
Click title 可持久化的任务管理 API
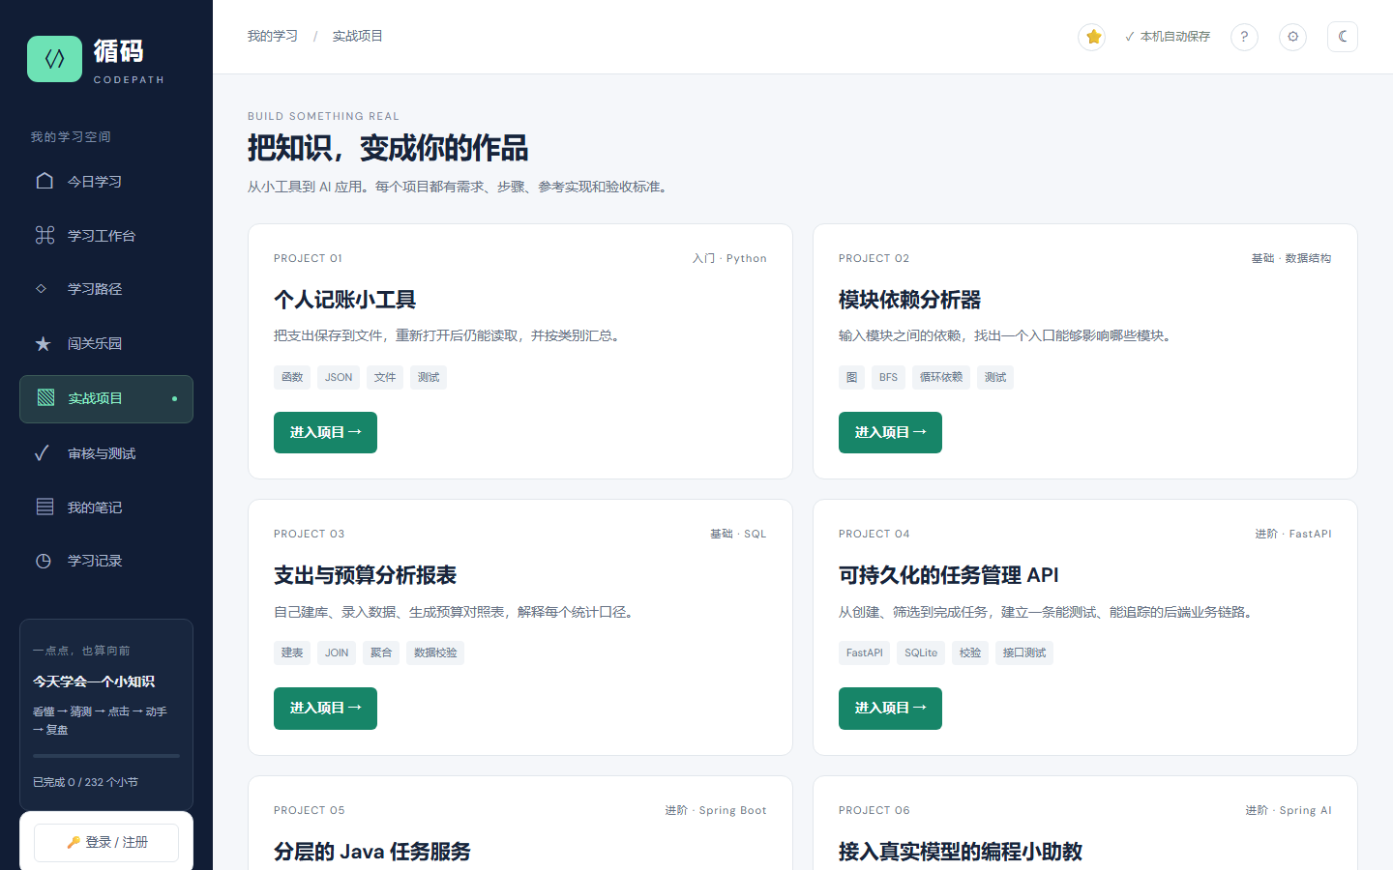click(949, 575)
